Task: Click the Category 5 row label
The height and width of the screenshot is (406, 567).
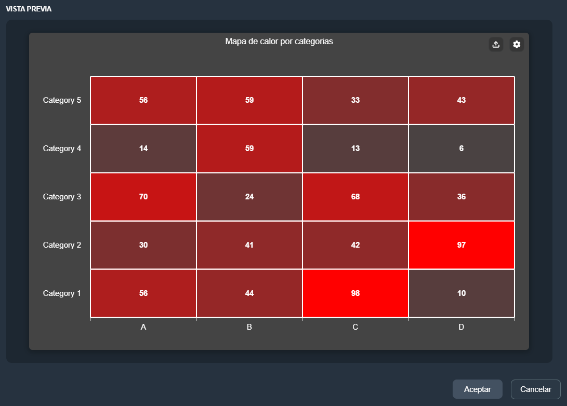Action: (62, 100)
